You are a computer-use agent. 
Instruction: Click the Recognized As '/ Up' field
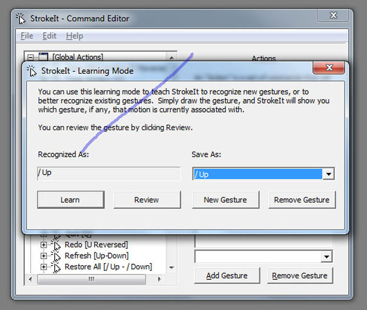[109, 173]
